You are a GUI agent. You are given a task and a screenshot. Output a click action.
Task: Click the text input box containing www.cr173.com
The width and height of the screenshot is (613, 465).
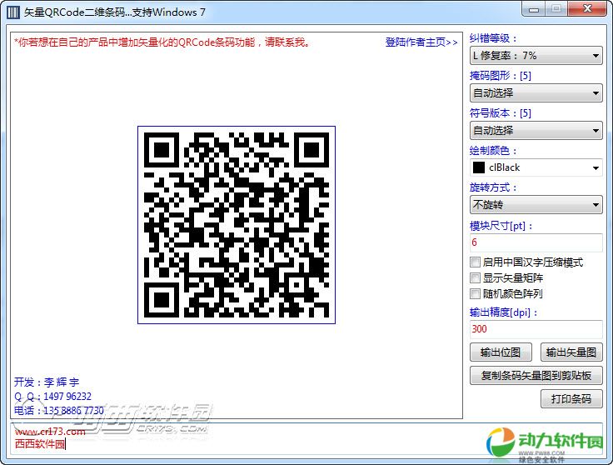[250, 437]
